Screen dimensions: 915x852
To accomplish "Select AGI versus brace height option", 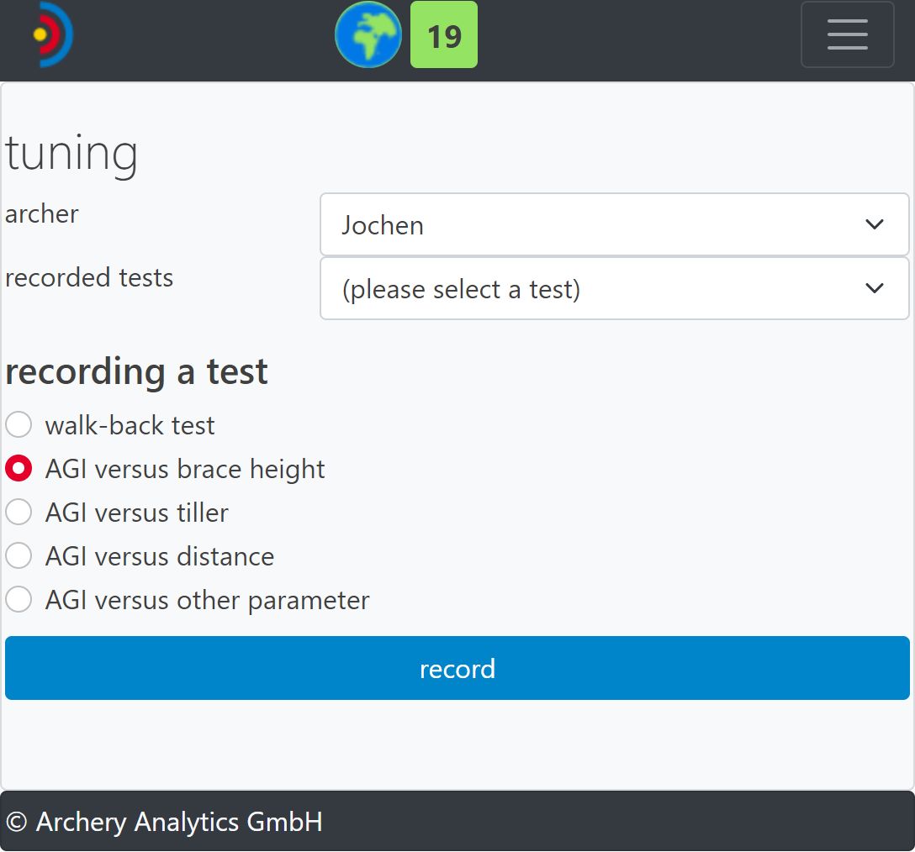I will 19,469.
